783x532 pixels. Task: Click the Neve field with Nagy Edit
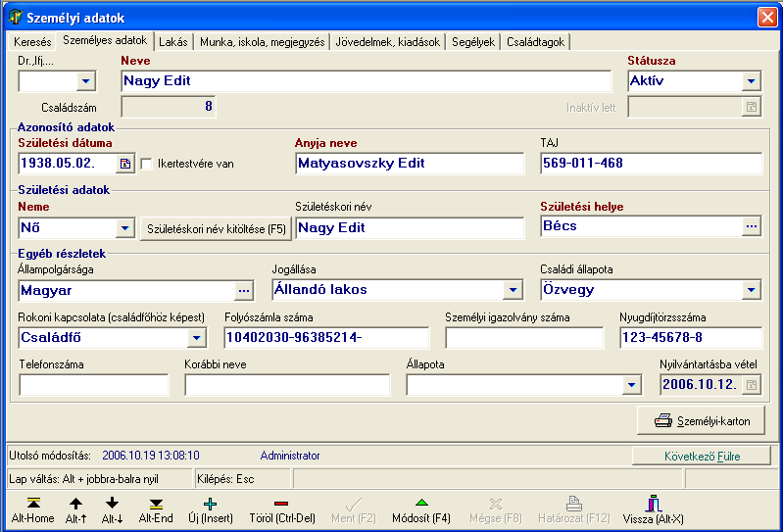(367, 81)
